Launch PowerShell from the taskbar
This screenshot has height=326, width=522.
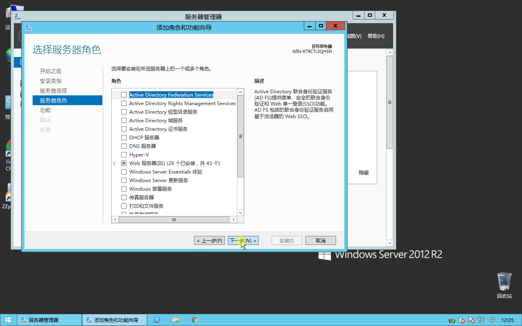[x=157, y=320]
